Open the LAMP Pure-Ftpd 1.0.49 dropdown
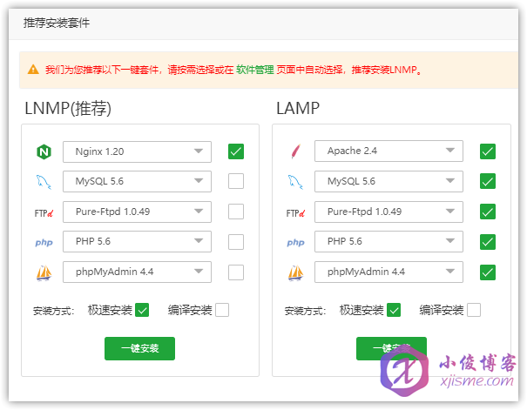This screenshot has height=410, width=527. (x=388, y=212)
